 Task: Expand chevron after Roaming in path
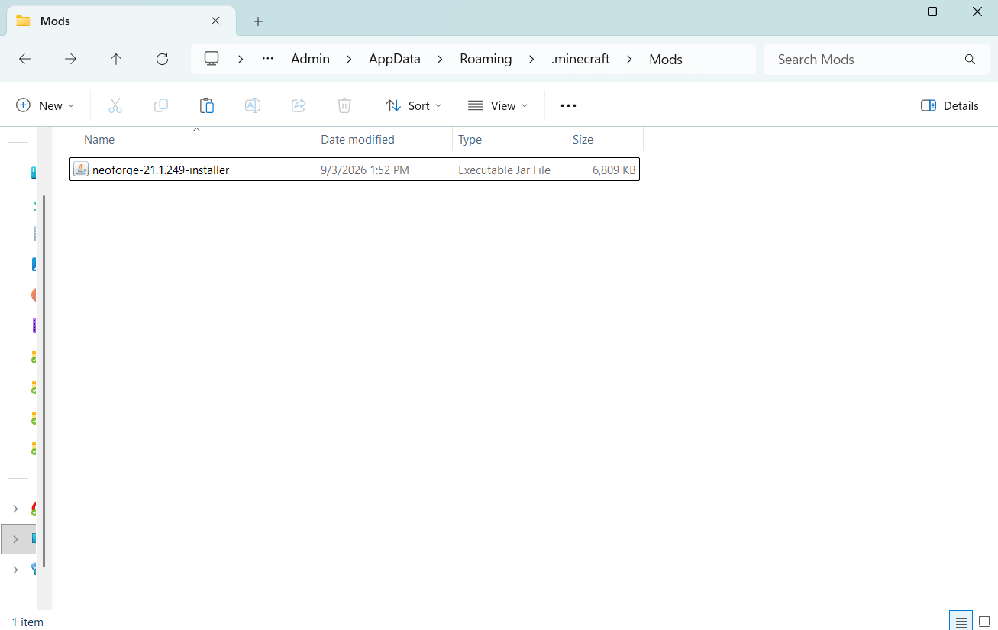pos(531,59)
